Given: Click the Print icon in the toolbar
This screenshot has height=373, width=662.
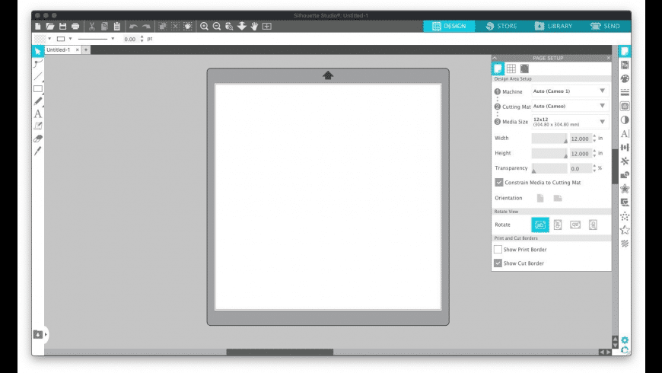Looking at the screenshot, I should coord(75,26).
